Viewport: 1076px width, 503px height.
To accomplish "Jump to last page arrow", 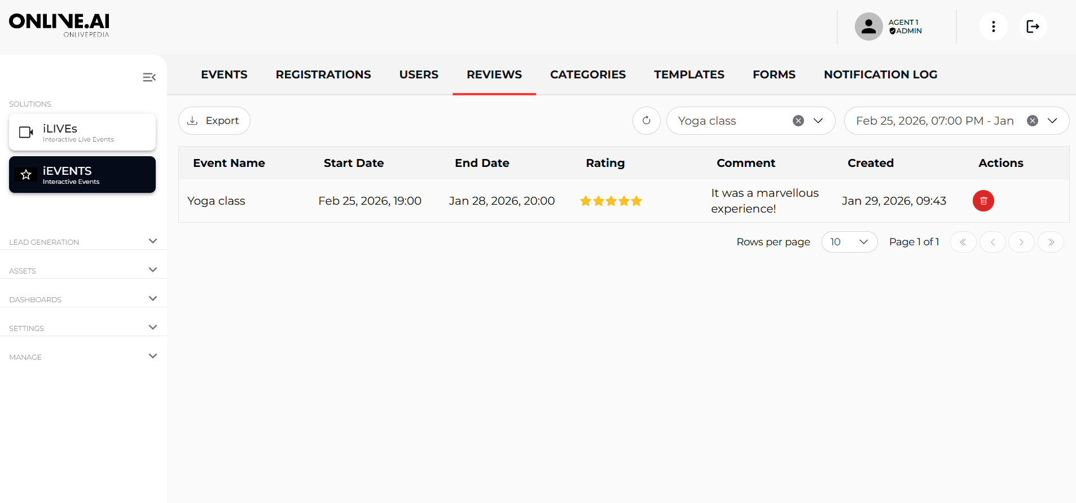I will pyautogui.click(x=1051, y=242).
